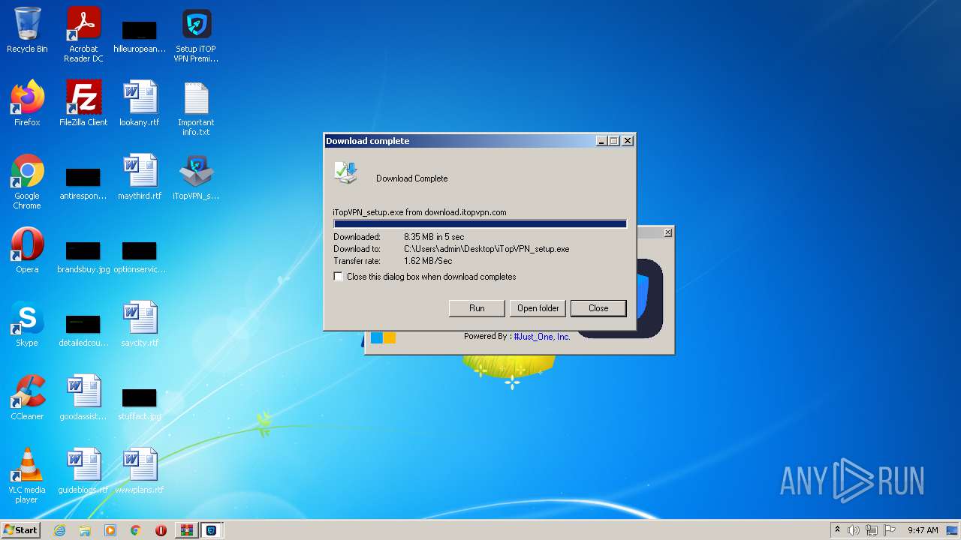Click the 8.35 MB in 5 sec value
The width and height of the screenshot is (961, 540).
point(434,237)
